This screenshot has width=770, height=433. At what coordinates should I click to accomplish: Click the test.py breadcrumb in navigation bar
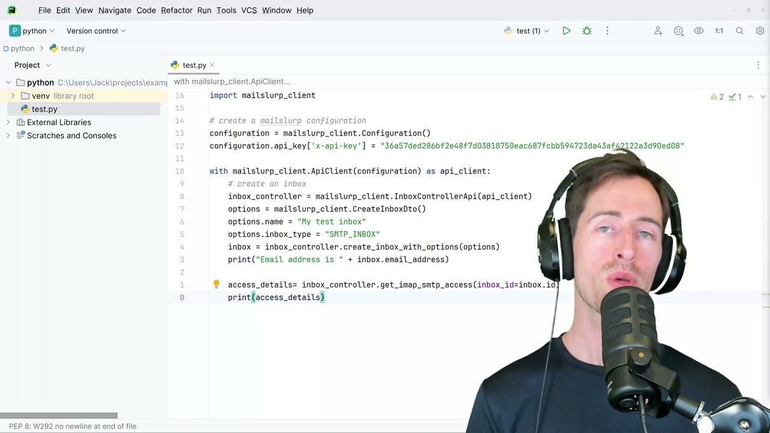click(73, 48)
